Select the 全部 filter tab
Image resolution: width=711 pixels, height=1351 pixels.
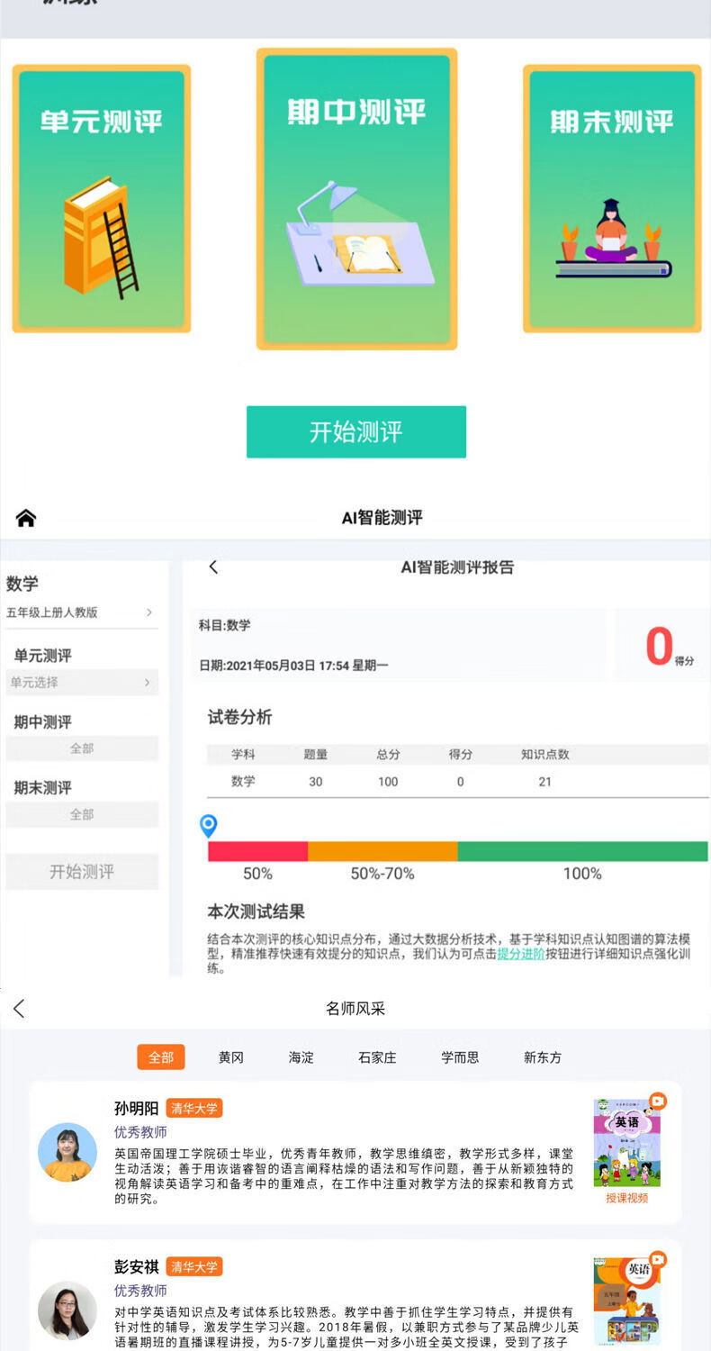(x=161, y=1057)
